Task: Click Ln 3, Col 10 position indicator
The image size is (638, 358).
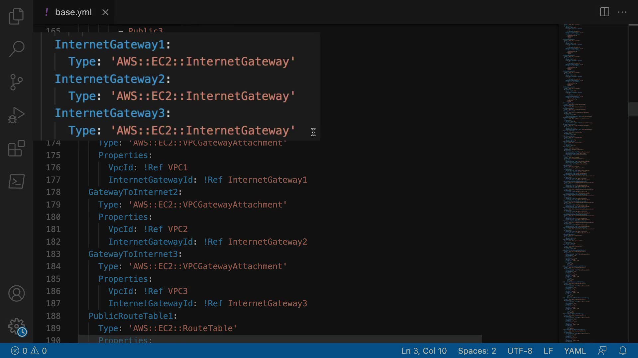Action: 424,351
